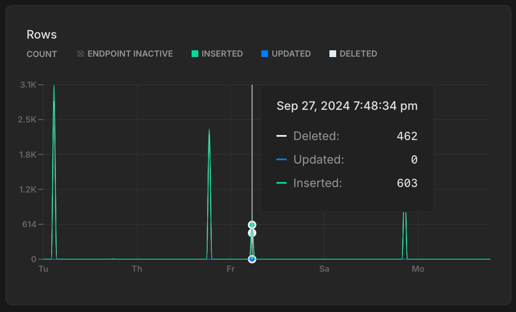Click the timestamp Sep 27, 2024 in the tooltip
Viewport: 516px width, 312px height.
pos(346,106)
